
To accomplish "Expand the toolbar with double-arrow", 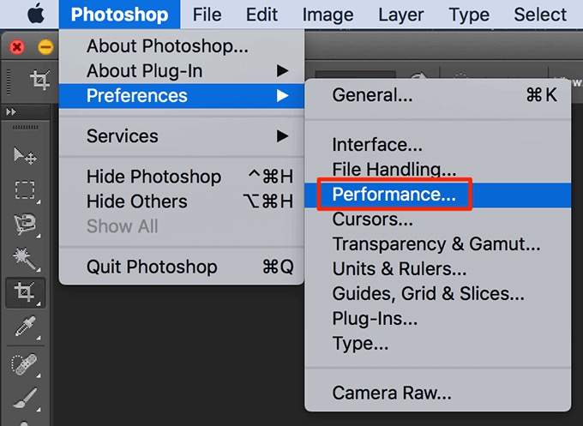I will (10, 112).
